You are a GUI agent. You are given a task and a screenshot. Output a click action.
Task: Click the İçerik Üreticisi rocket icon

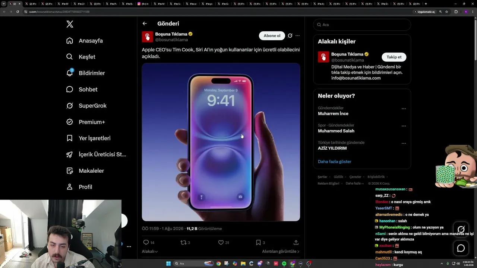(70, 154)
